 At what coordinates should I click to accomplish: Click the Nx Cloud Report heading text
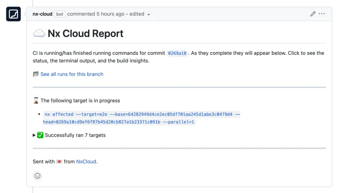(86, 33)
